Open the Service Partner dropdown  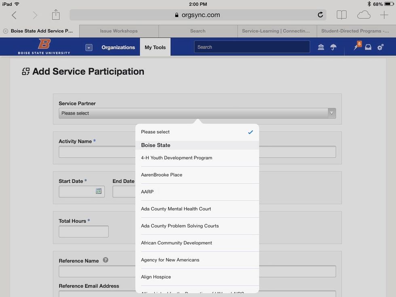(197, 113)
